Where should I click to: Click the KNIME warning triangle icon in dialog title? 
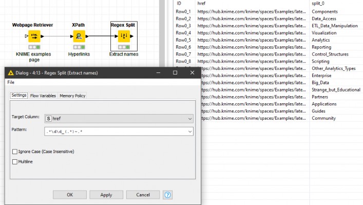(x=11, y=73)
